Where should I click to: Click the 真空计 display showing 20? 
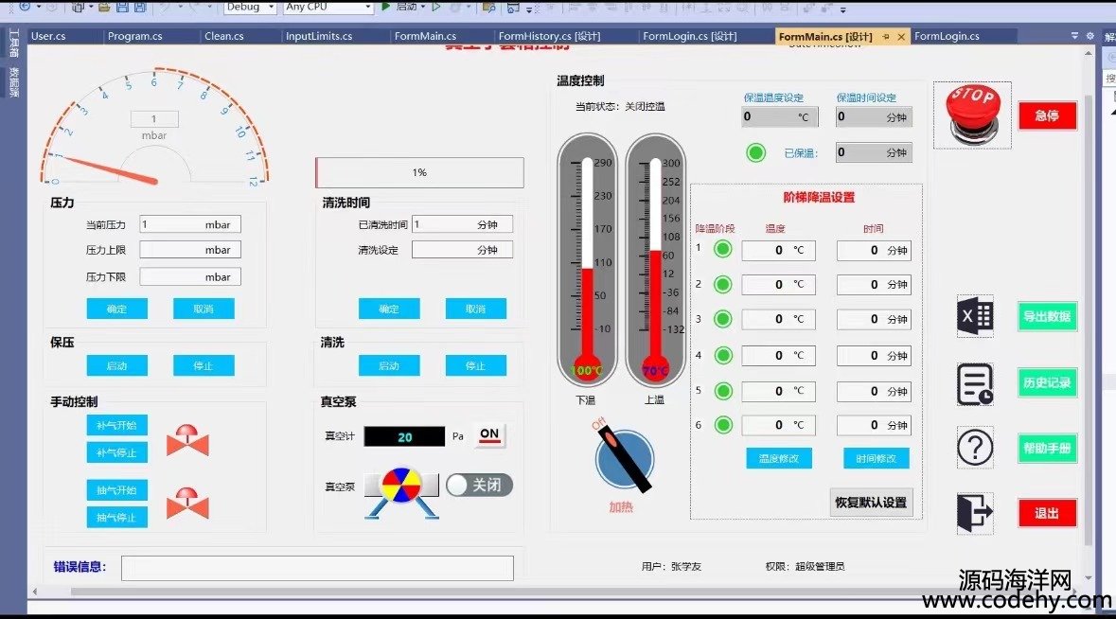point(404,437)
